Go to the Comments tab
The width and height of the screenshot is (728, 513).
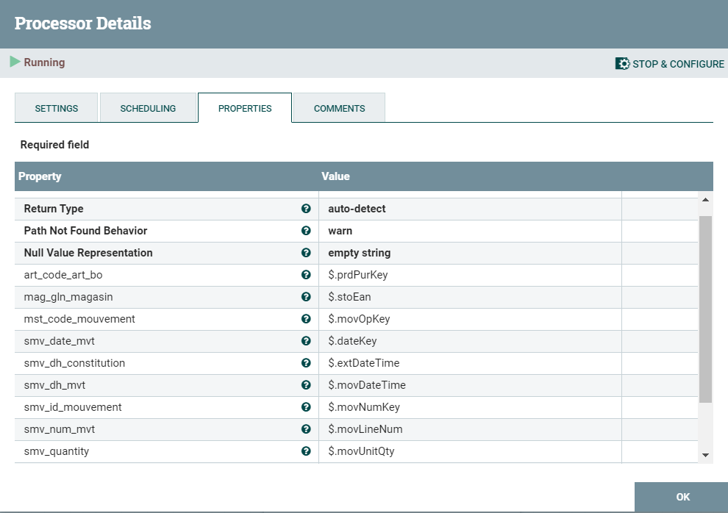click(339, 108)
